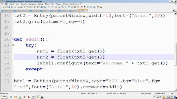Click the Zoom Out toolbar icon
The image size is (177, 99).
52,7
